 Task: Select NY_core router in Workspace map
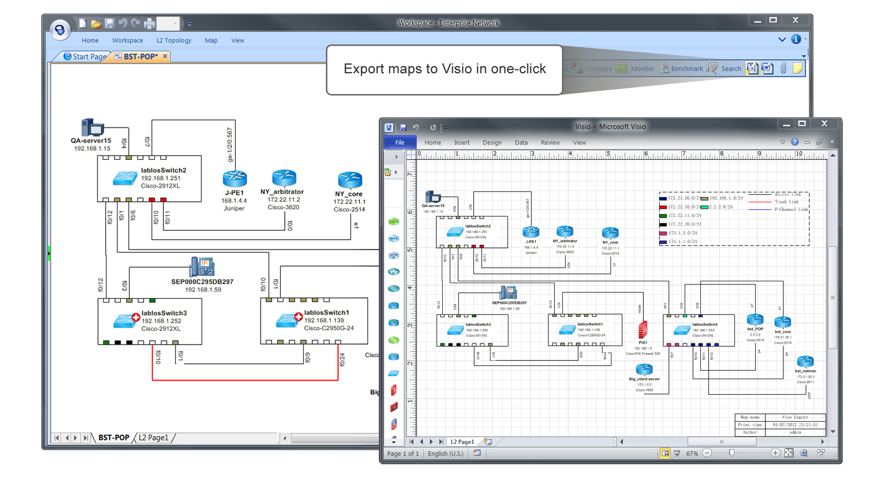350,180
